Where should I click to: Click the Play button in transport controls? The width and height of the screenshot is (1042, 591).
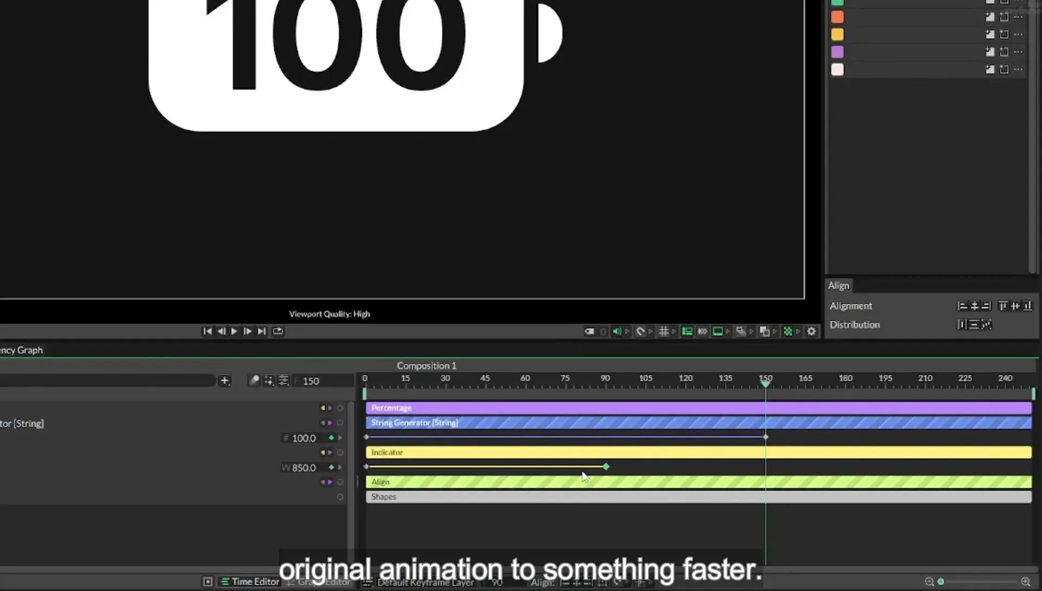tap(234, 331)
